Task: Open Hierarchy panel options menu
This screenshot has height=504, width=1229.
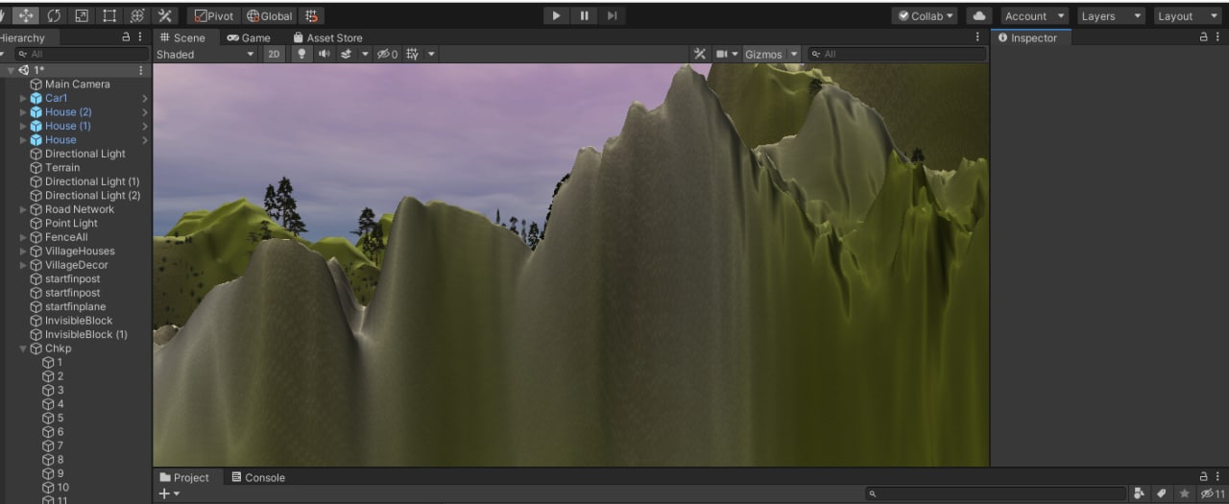Action: tap(141, 36)
